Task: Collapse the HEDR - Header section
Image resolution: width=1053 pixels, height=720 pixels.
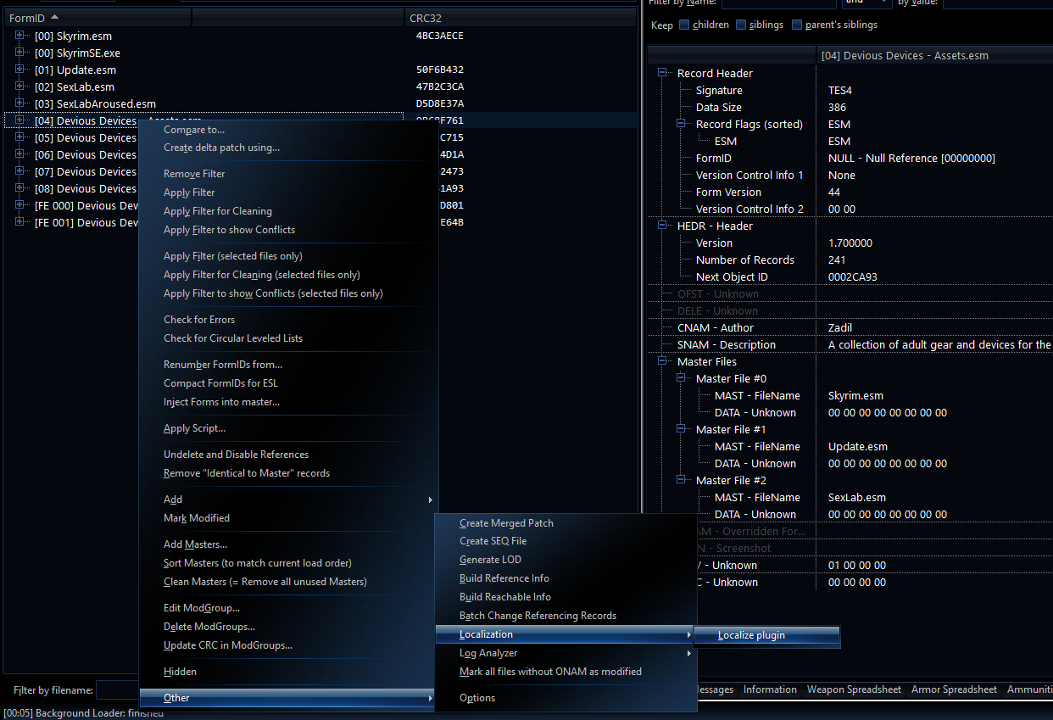Action: tap(663, 226)
